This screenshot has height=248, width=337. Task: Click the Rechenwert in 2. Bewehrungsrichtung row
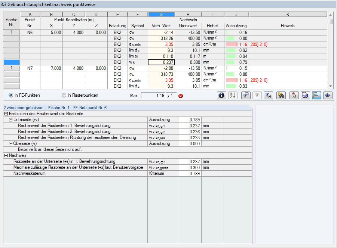(128, 132)
